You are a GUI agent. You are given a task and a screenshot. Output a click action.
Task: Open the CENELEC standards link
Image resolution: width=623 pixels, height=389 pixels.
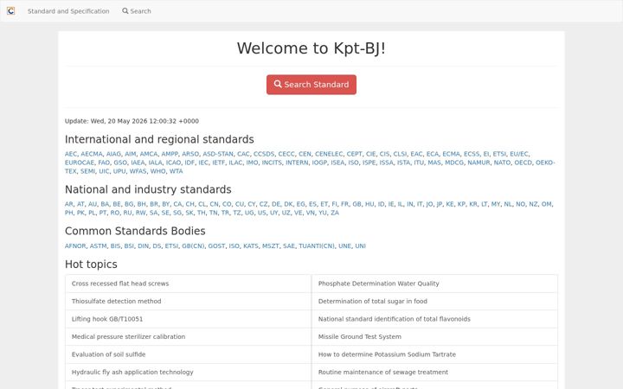(329, 154)
